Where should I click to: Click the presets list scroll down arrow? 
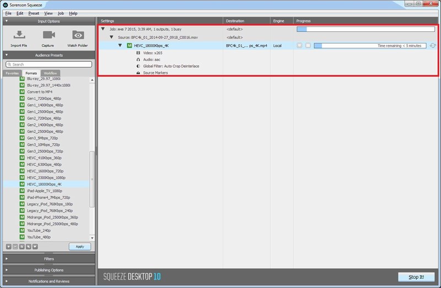(x=92, y=238)
